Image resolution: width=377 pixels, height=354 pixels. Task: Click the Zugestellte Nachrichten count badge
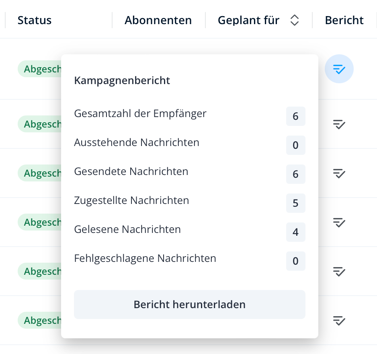point(295,203)
